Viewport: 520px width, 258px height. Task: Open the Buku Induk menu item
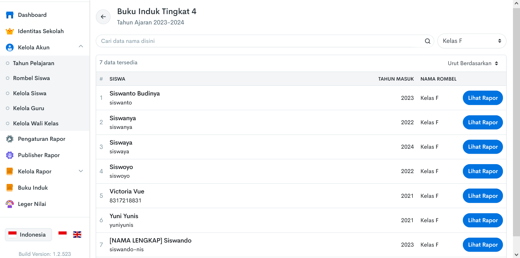[33, 188]
